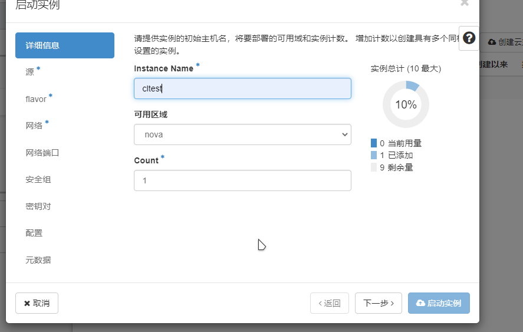Open the 密钥对 step
The image size is (523, 332).
38,206
